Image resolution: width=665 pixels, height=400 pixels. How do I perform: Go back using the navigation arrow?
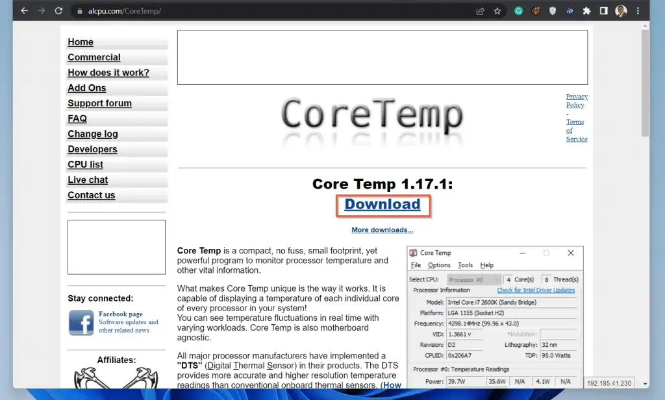click(24, 10)
